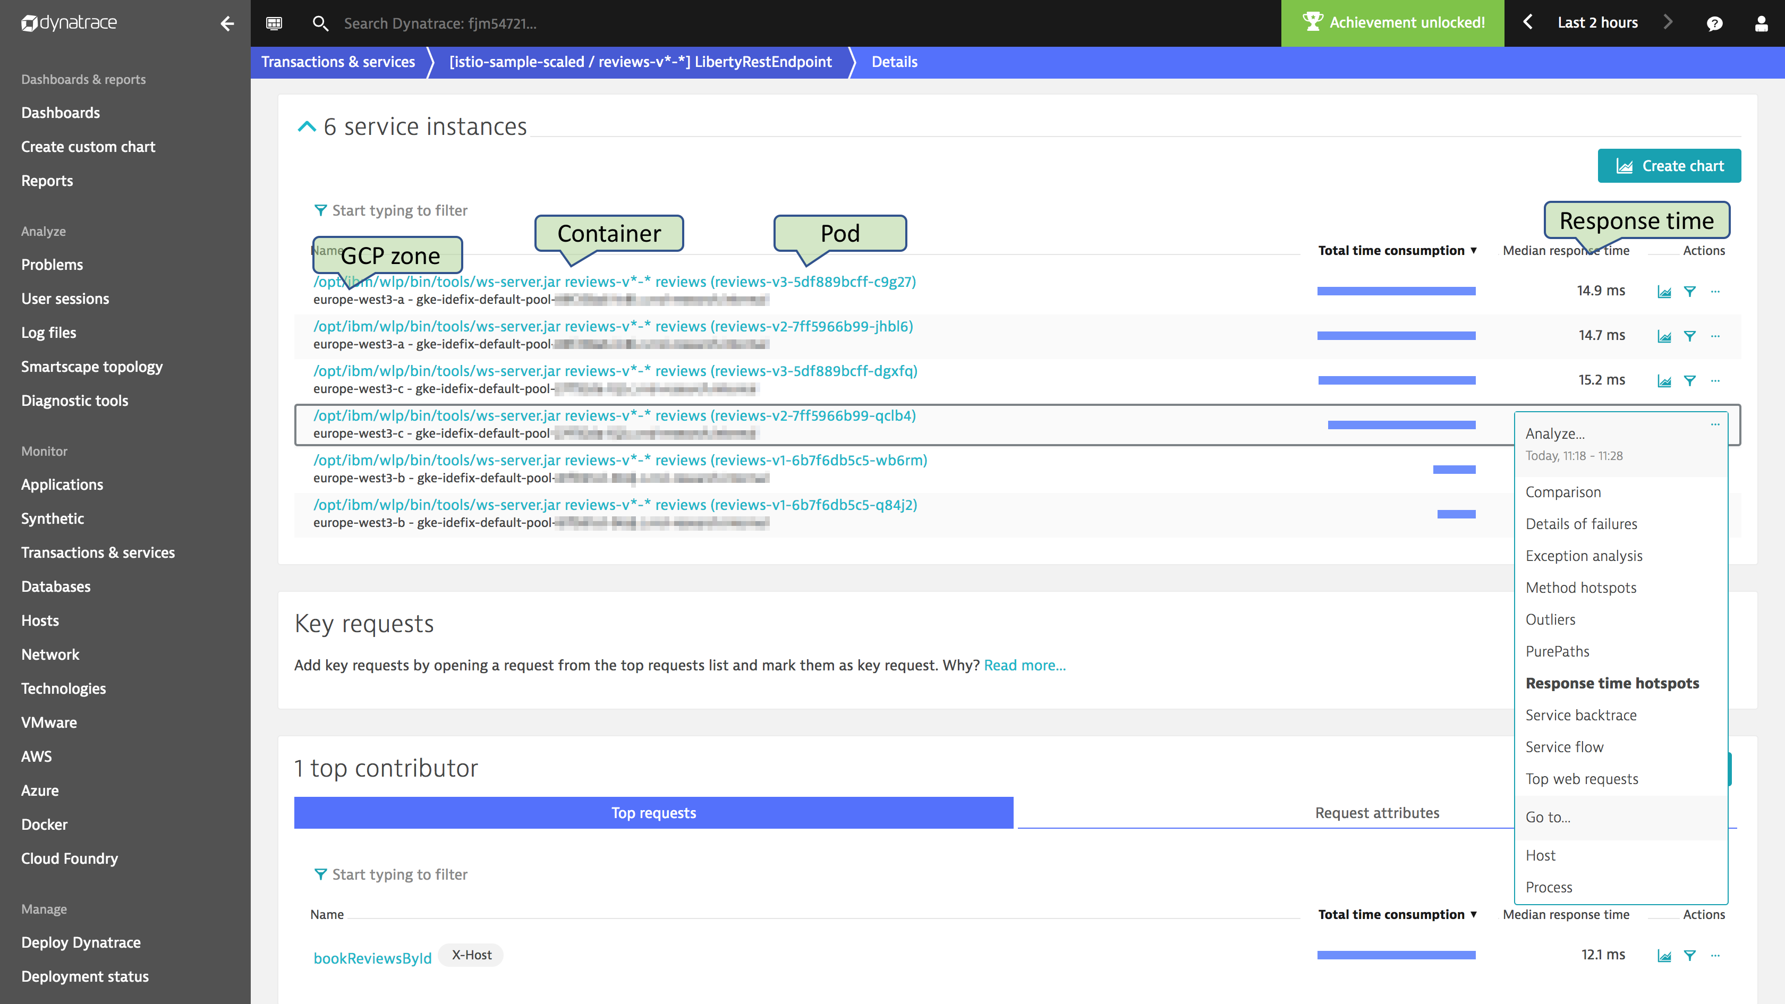
Task: Open Hosts in the sidebar
Action: pyautogui.click(x=39, y=620)
